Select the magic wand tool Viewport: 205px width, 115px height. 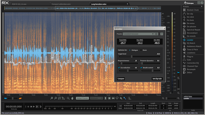(125, 98)
